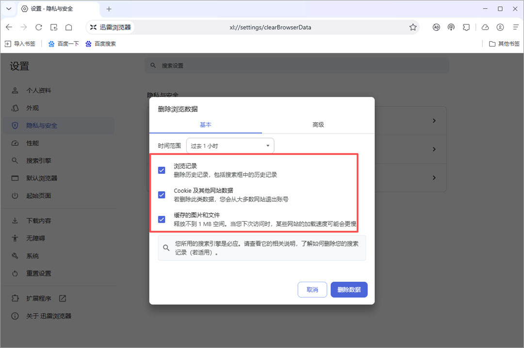Reload the page with the refresh icon
Image resolution: width=524 pixels, height=348 pixels.
pos(39,27)
